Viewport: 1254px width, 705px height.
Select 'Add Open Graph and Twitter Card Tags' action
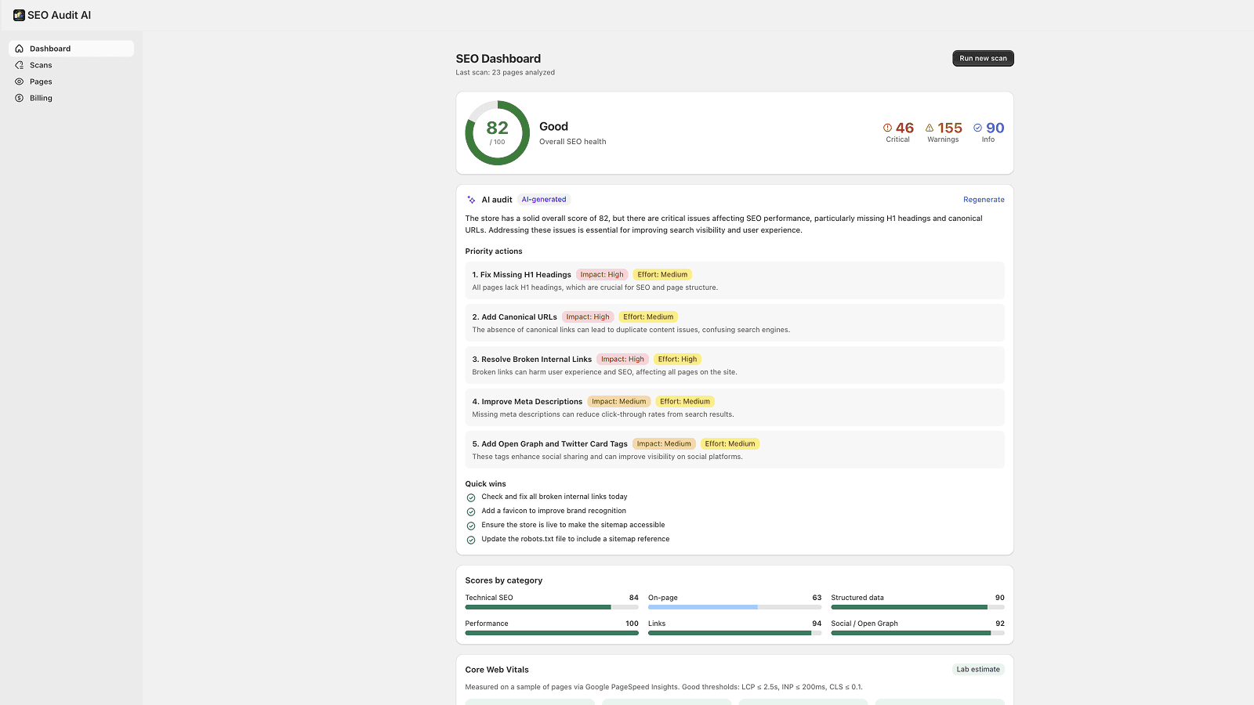click(x=734, y=450)
